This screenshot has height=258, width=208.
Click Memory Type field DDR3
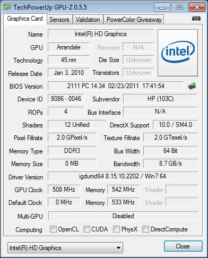coord(72,151)
